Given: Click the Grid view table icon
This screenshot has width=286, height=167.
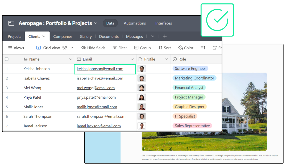Looking at the screenshot, I should pyautogui.click(x=39, y=48).
